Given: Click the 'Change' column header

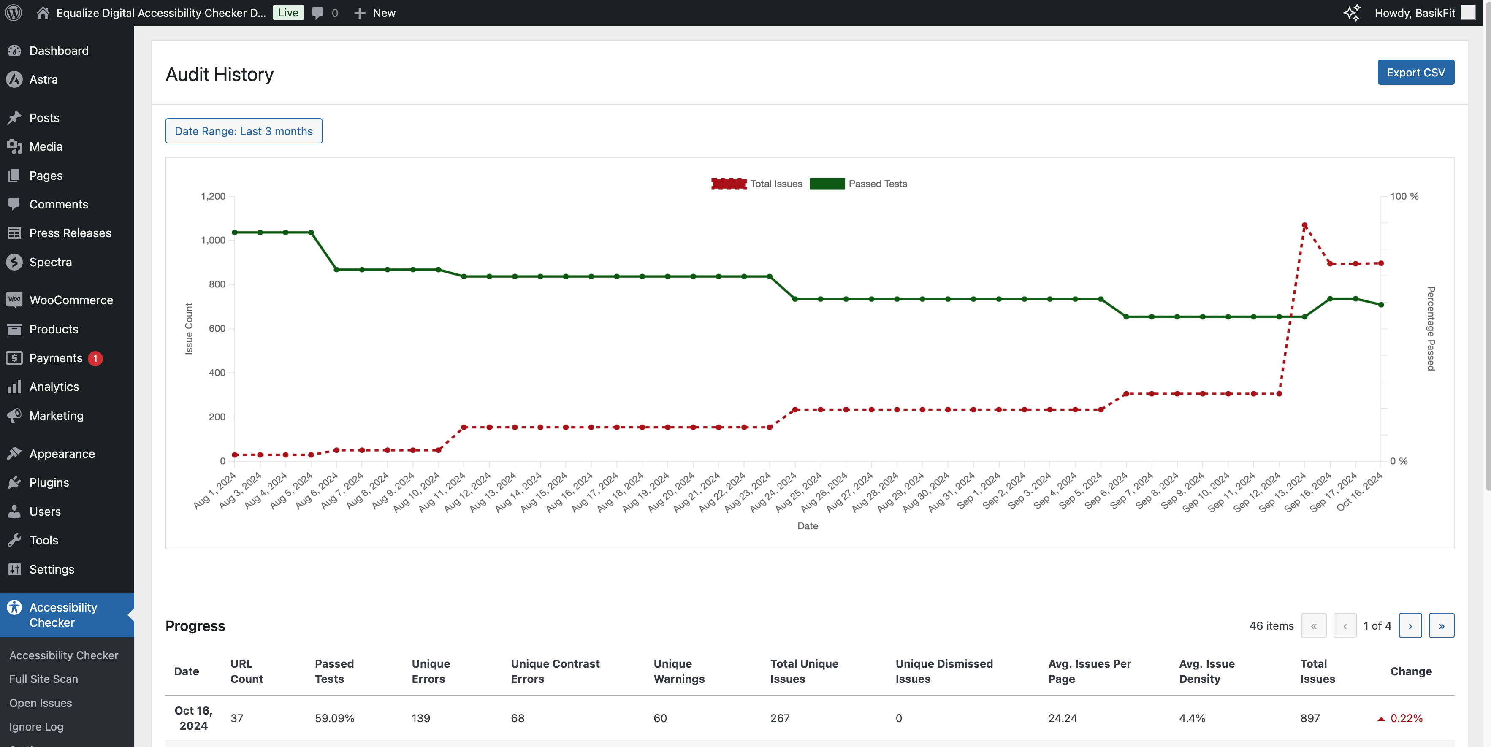Looking at the screenshot, I should tap(1410, 671).
